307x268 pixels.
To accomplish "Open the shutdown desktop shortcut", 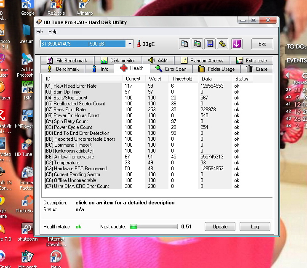I will pyautogui.click(x=27, y=232).
